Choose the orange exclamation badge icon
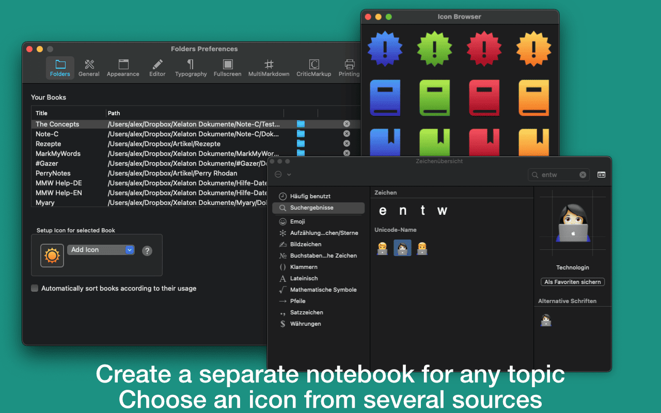The width and height of the screenshot is (661, 413). pos(533,49)
